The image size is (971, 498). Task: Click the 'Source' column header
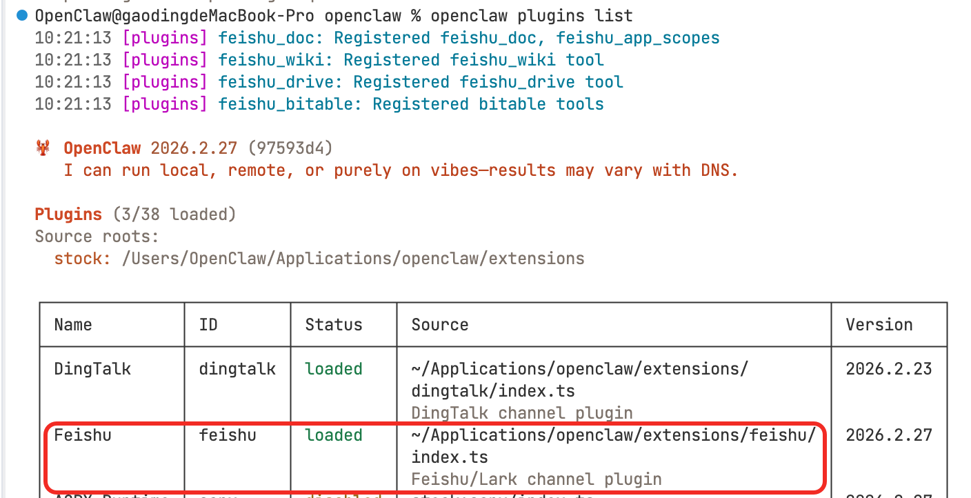(x=440, y=325)
